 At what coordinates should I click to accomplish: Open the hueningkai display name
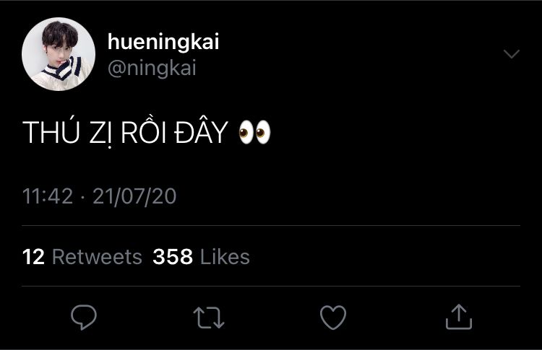[163, 43]
